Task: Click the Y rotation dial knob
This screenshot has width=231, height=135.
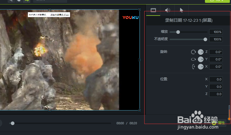Action: (200, 59)
